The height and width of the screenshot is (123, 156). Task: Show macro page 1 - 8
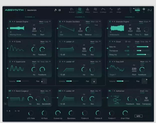(x=8, y=111)
